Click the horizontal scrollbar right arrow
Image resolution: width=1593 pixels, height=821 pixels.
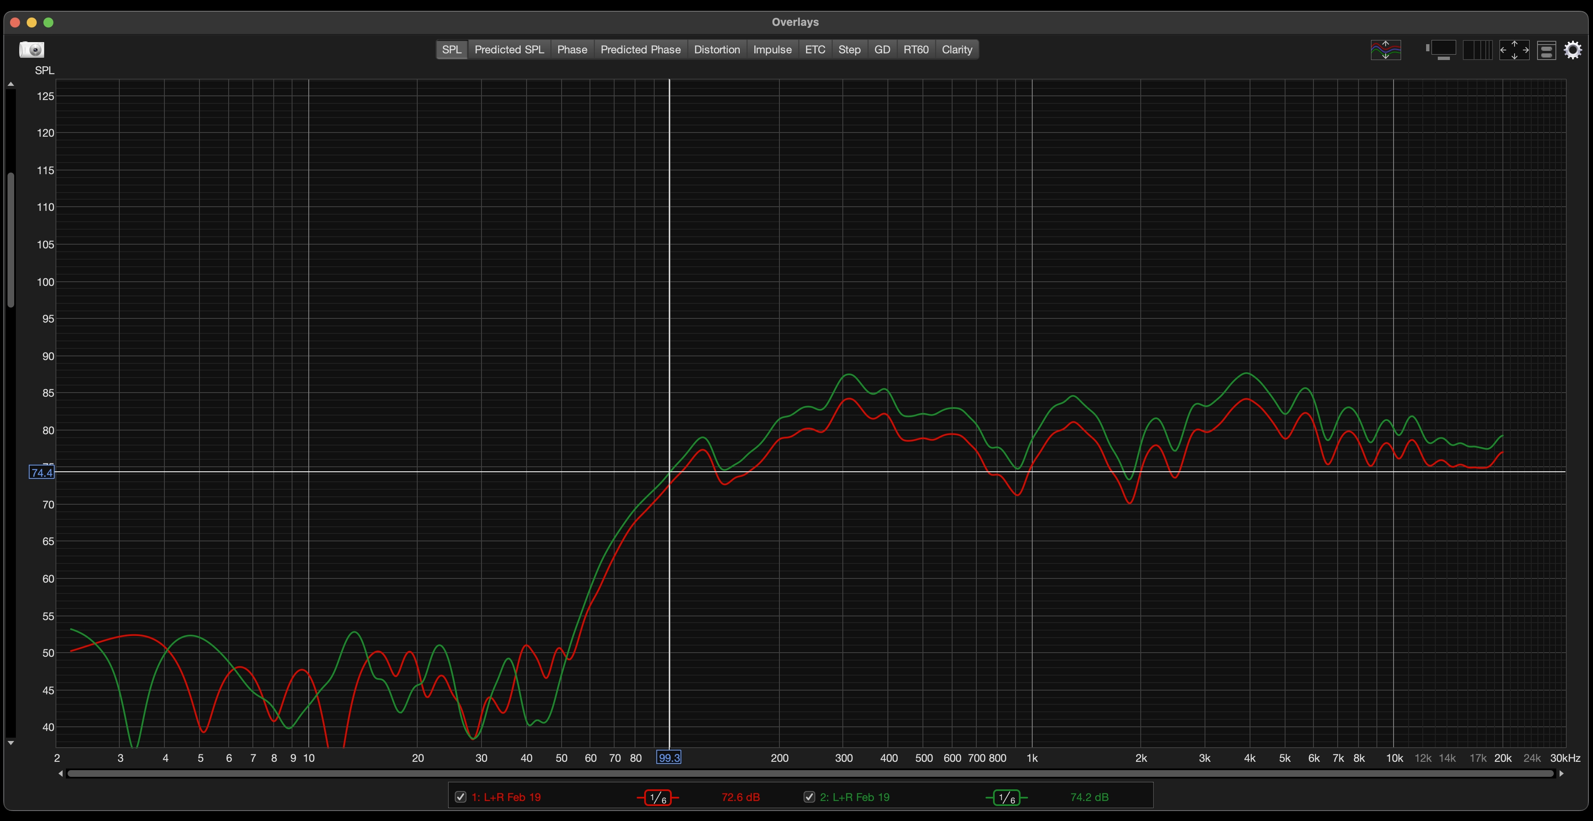[x=1561, y=773]
